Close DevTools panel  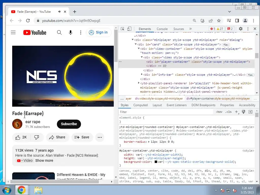(255, 29)
